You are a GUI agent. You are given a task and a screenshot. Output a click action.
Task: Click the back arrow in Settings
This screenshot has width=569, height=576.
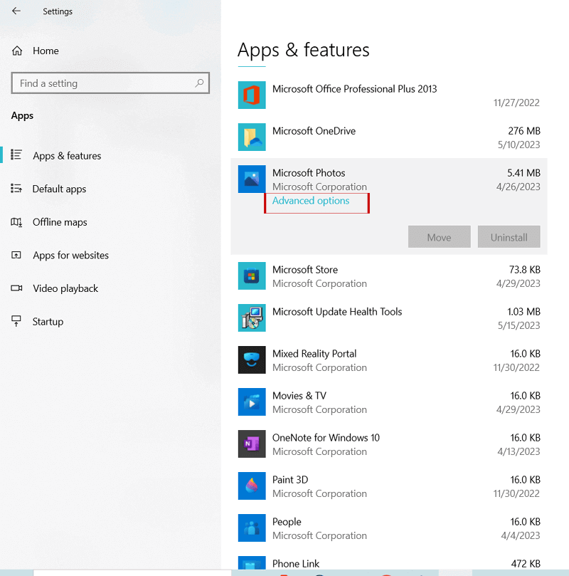point(16,11)
